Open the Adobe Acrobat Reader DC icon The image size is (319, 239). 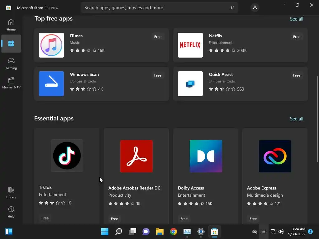point(136,156)
